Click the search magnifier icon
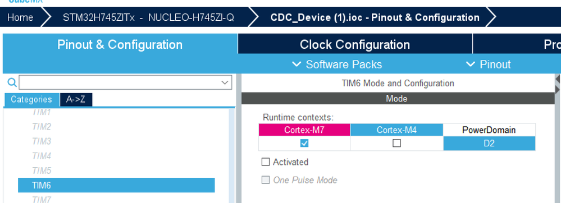561x203 pixels. click(12, 82)
